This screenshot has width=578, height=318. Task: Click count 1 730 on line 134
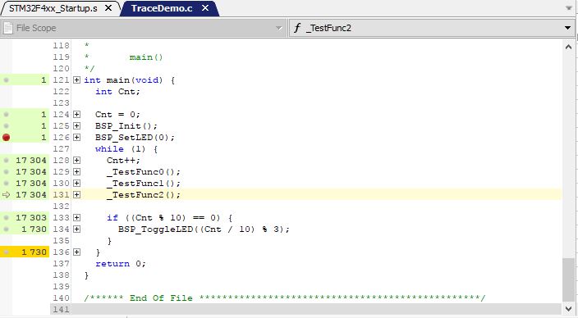[x=34, y=229]
